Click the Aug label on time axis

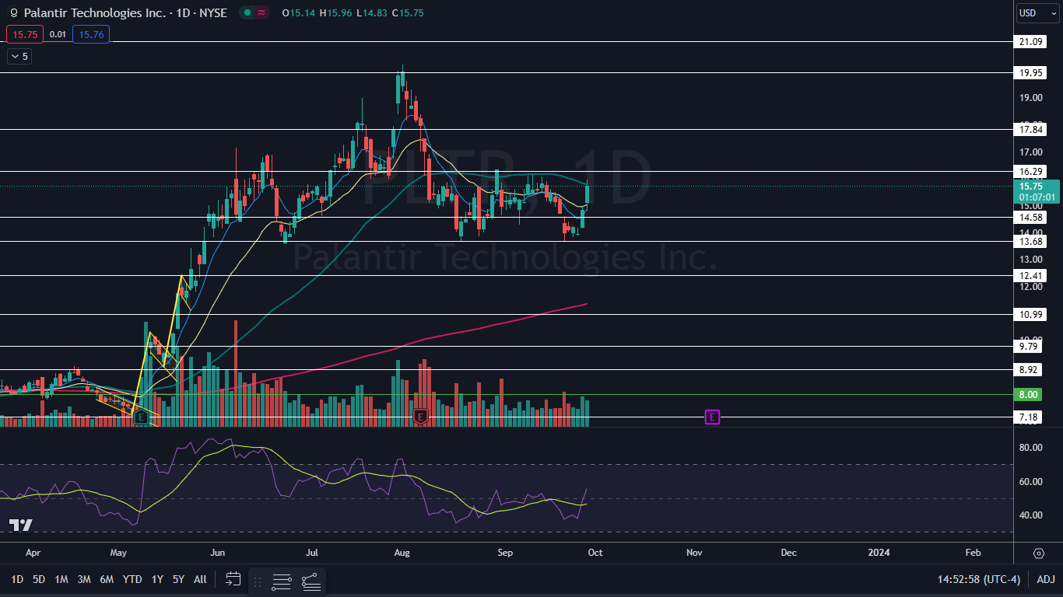point(402,553)
